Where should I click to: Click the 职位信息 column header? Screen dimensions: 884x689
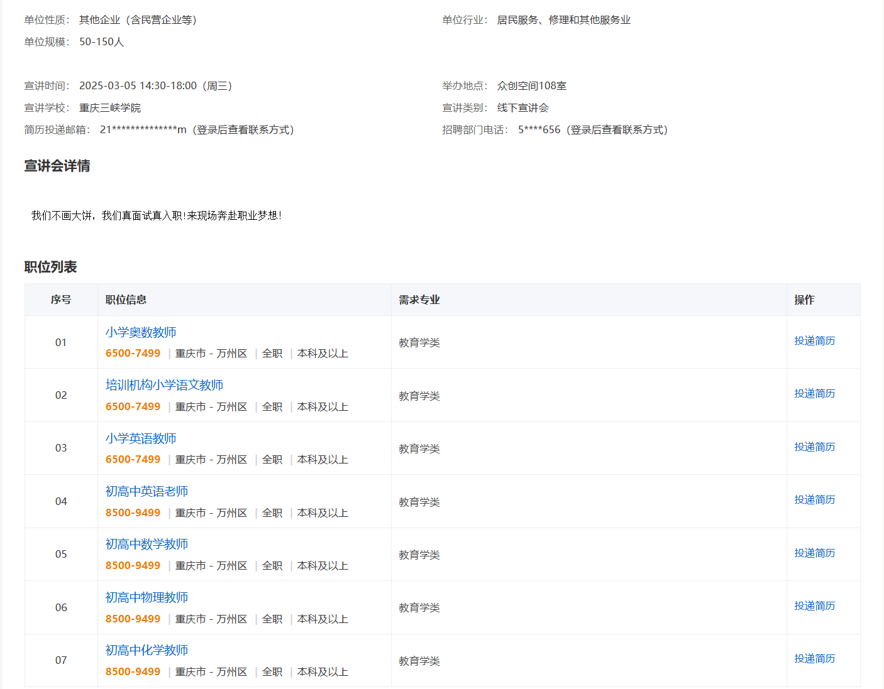click(126, 300)
